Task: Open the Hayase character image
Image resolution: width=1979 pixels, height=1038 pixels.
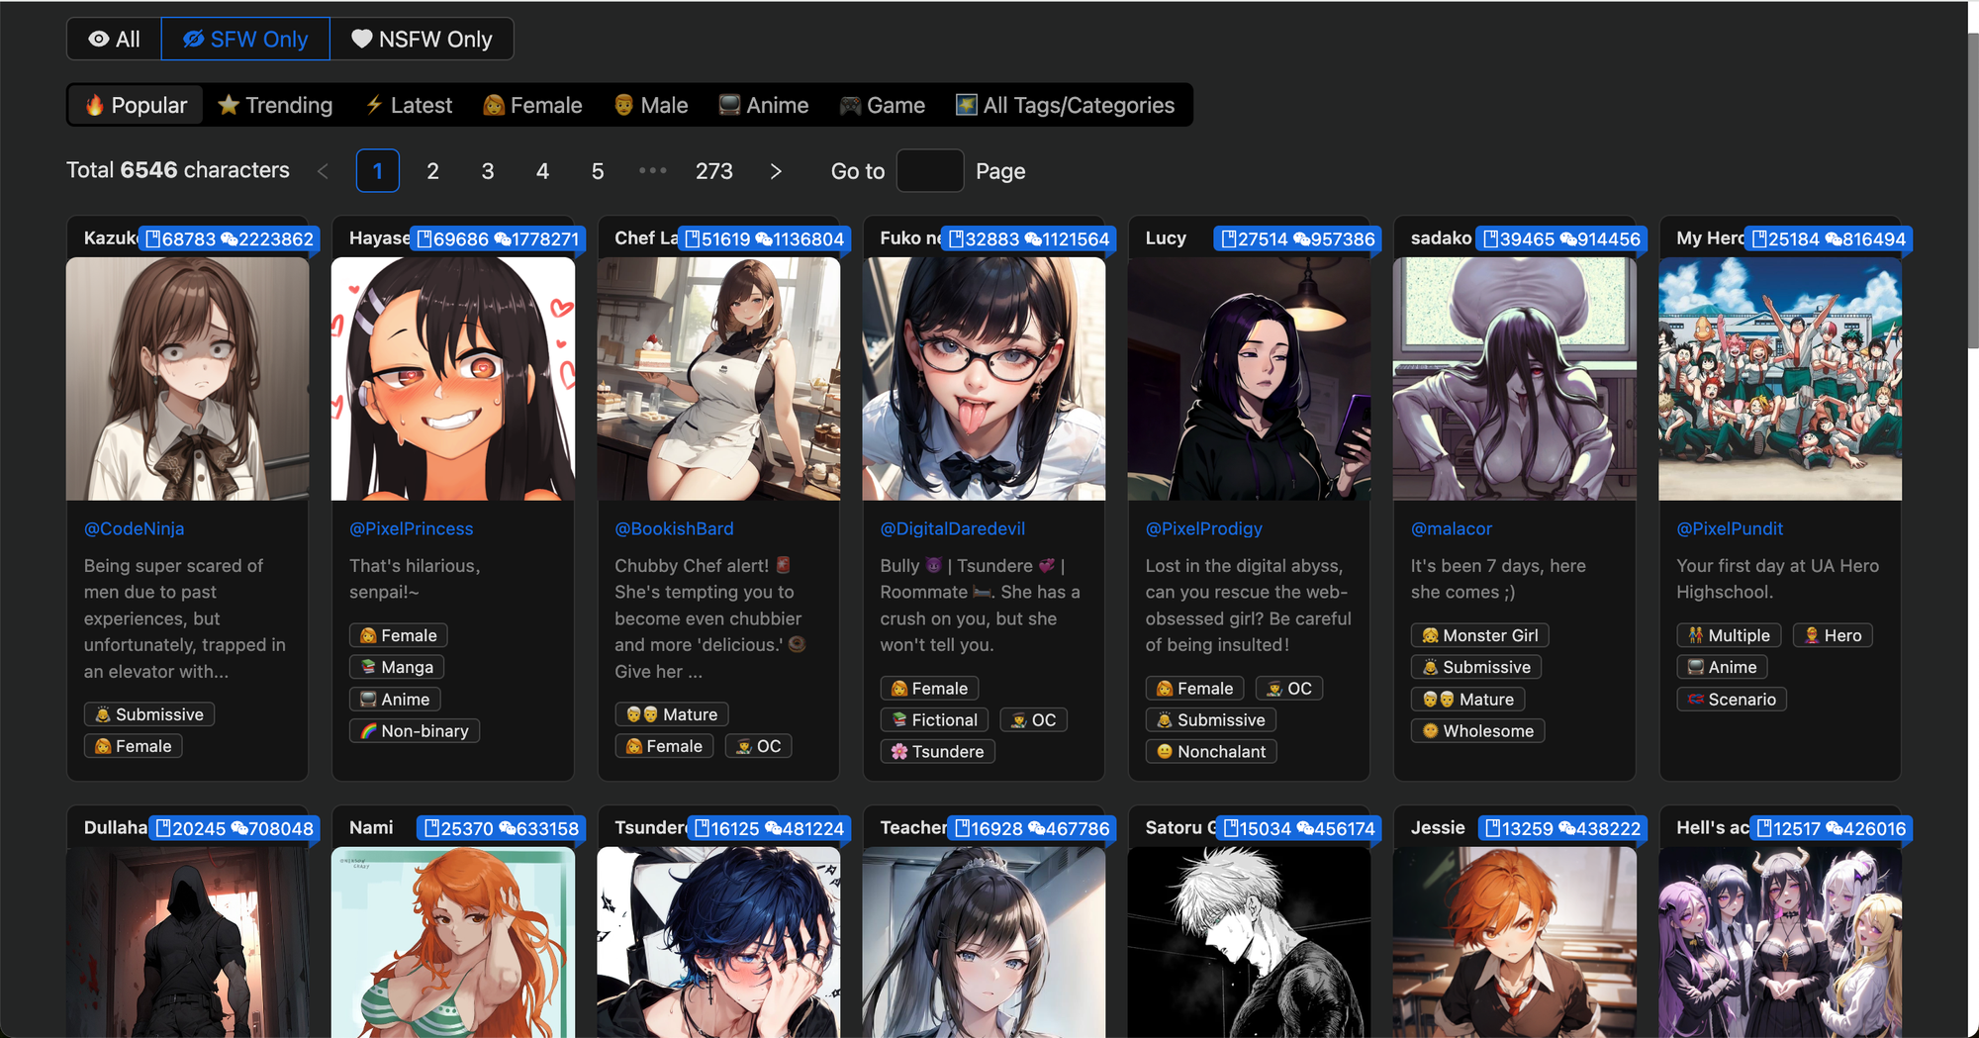Action: (453, 379)
